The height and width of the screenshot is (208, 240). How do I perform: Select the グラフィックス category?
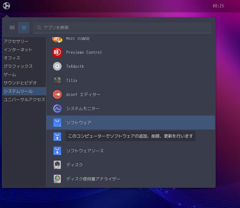pyautogui.click(x=24, y=66)
